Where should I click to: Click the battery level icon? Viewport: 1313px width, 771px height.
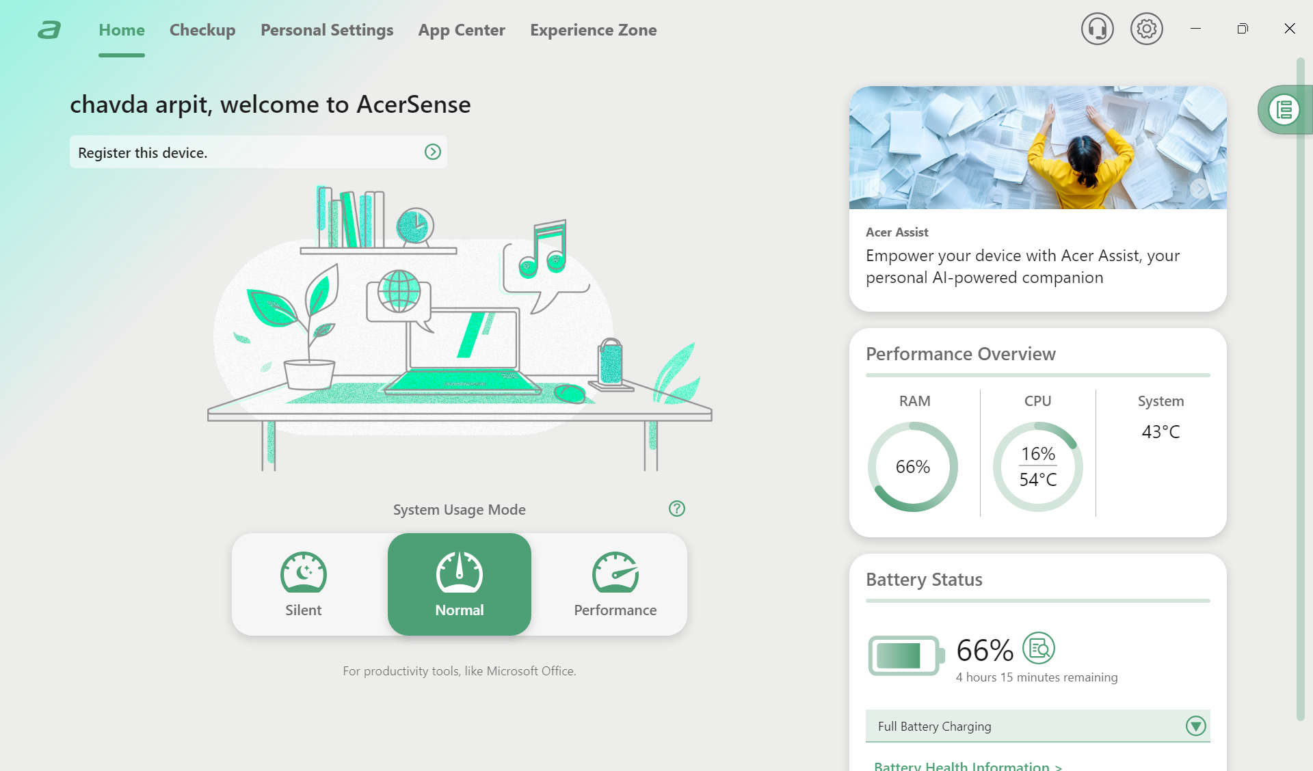click(x=905, y=655)
